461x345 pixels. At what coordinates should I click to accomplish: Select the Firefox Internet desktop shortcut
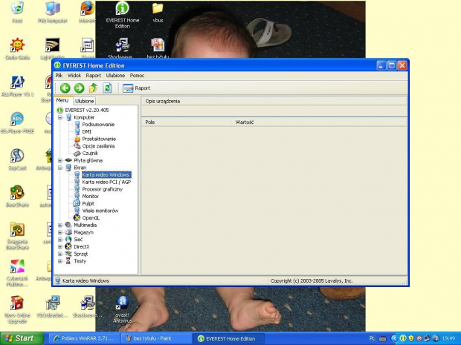(x=88, y=12)
